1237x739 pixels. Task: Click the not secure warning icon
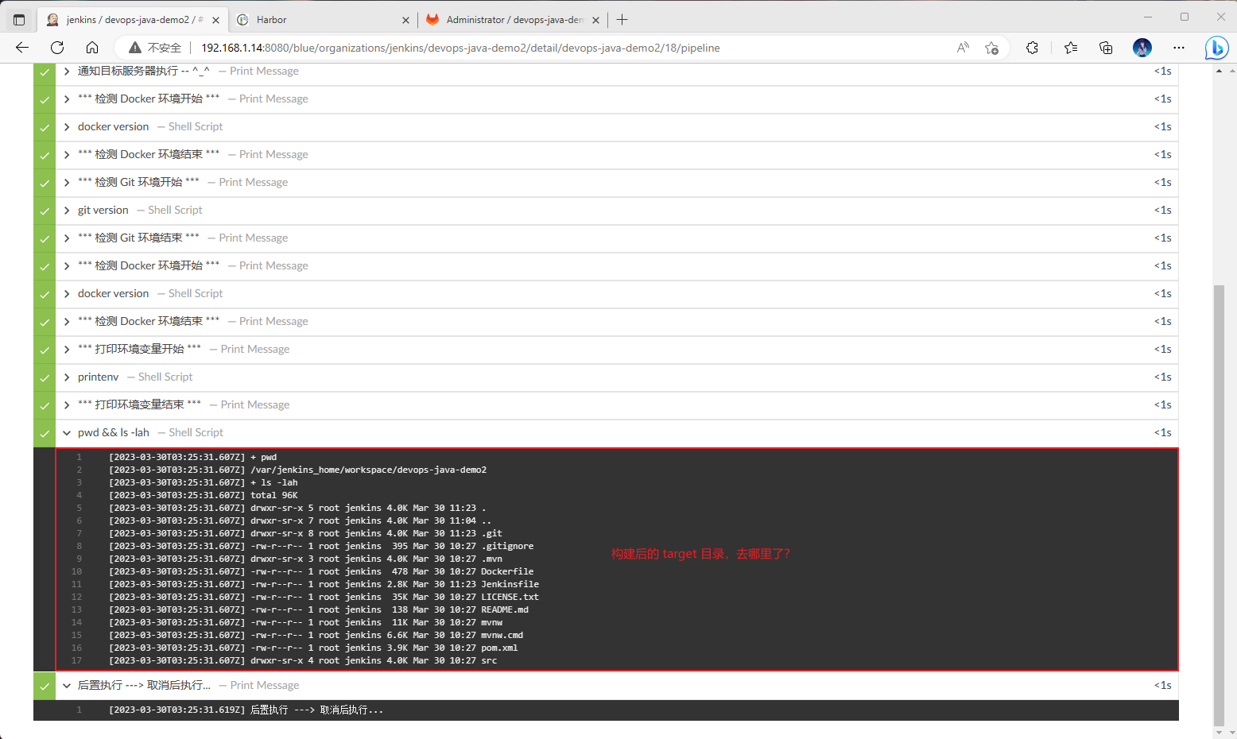pos(135,48)
